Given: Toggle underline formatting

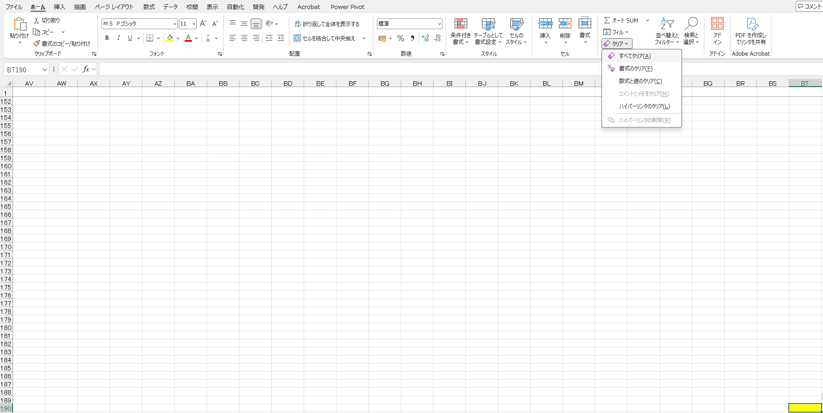Looking at the screenshot, I should tap(130, 38).
